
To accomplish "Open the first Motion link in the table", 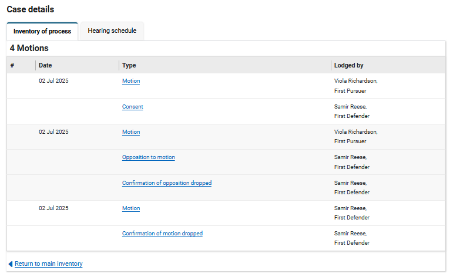I will click(x=131, y=81).
